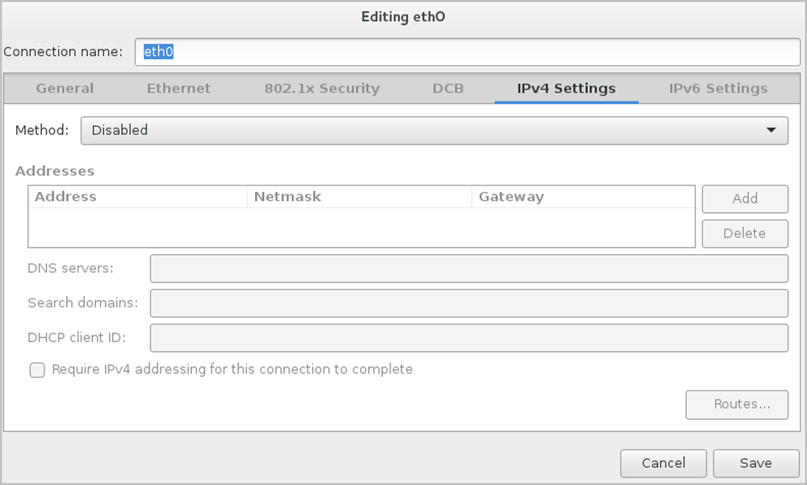Image resolution: width=807 pixels, height=485 pixels.
Task: Focus the DNS servers field
Action: click(x=469, y=269)
